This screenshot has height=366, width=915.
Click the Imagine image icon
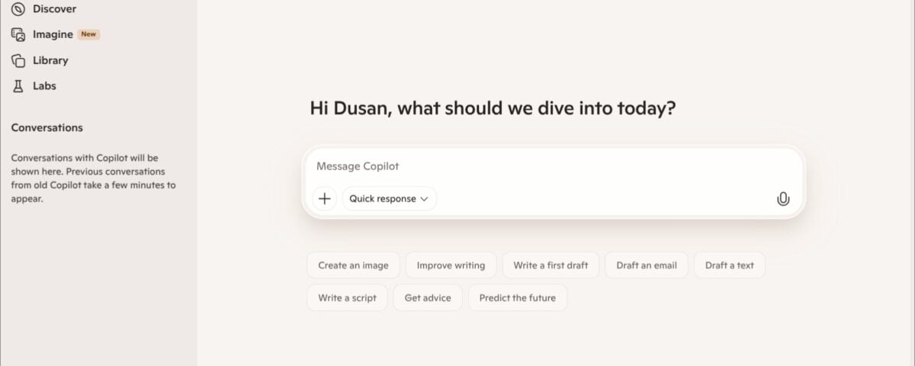click(18, 34)
